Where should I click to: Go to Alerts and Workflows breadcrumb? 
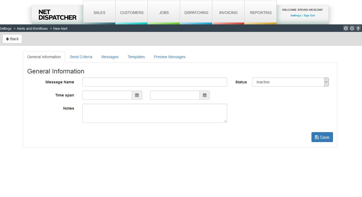click(x=32, y=29)
